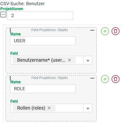Image resolution: width=122 pixels, height=123 pixels.
Task: Grab the drag handle of the ROLE projection
Action: [x=10, y=78]
